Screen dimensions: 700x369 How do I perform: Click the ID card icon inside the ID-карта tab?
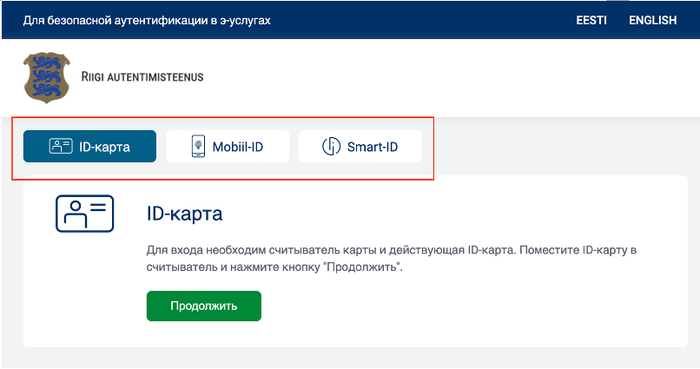pos(61,147)
